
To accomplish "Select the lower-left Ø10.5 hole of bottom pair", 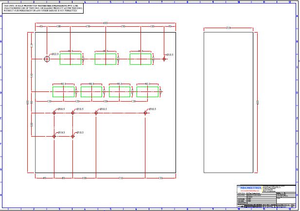I will (x=54, y=136).
